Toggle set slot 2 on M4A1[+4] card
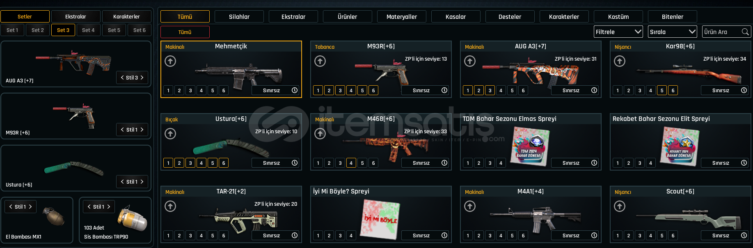Screen dimensions: 753x248 [479, 235]
